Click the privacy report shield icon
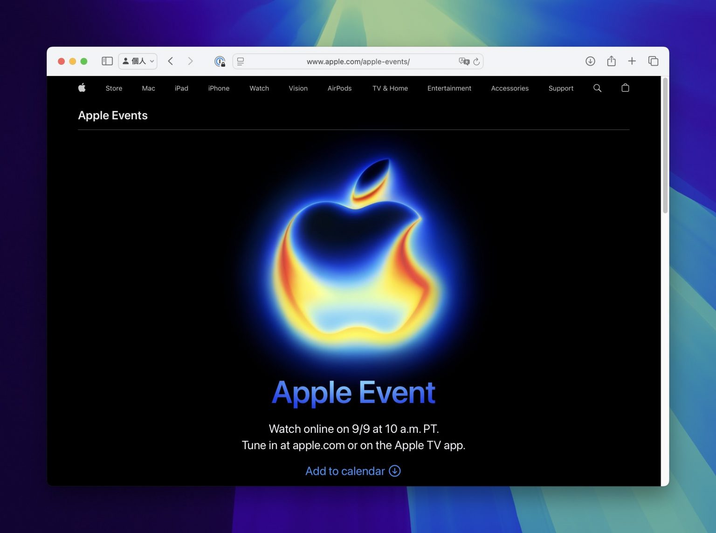Image resolution: width=716 pixels, height=533 pixels. tap(220, 61)
